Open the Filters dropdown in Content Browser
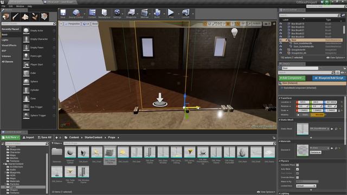The height and width of the screenshot is (195, 347). [56, 143]
